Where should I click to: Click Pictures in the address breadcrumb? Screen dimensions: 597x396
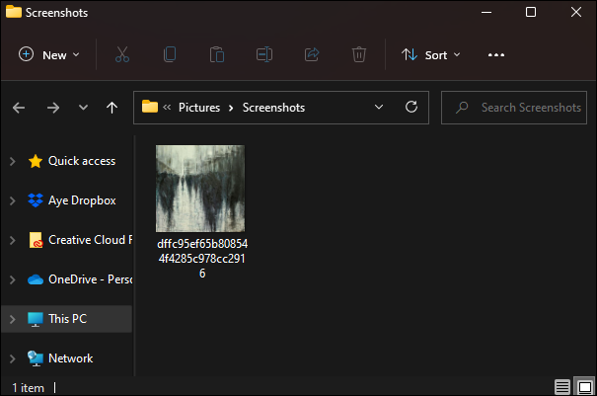click(198, 107)
